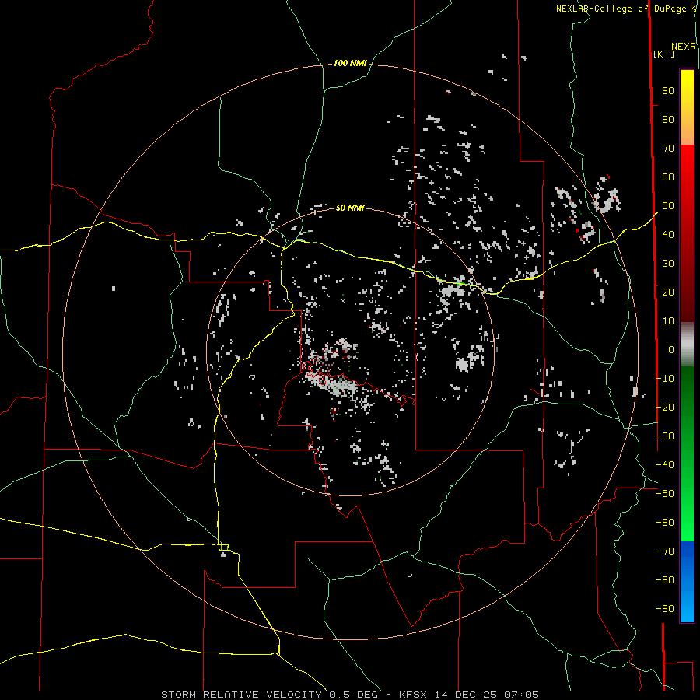Click the "0.5 DEG" elevation text

click(353, 695)
